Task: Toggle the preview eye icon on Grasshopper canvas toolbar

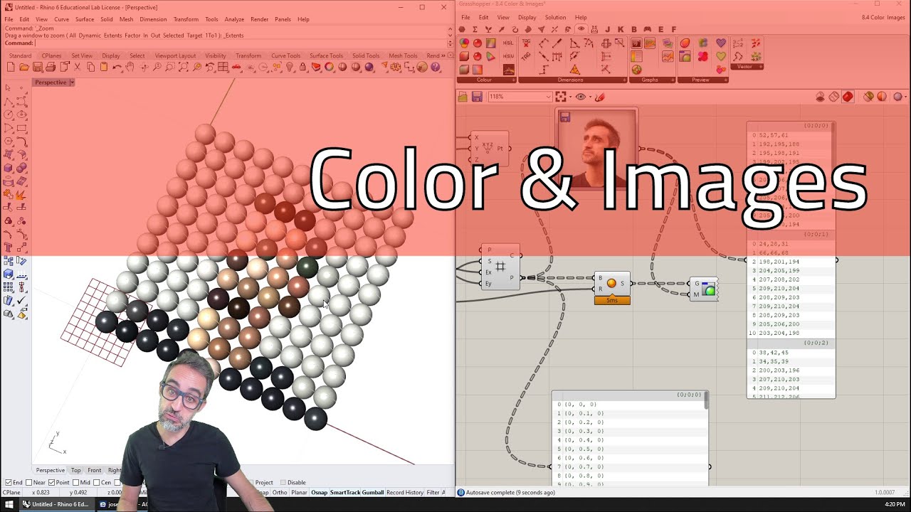Action: 580,97
